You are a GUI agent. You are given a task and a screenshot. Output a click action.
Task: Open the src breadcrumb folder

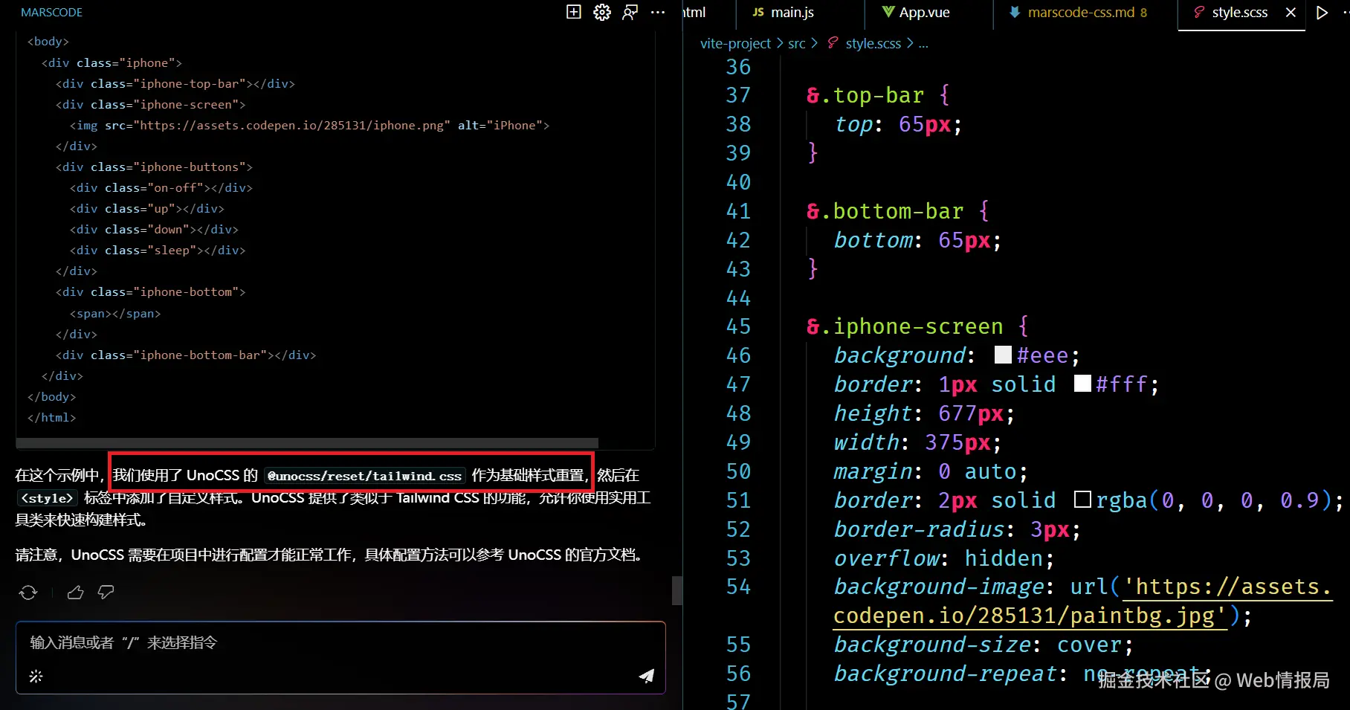pos(797,44)
